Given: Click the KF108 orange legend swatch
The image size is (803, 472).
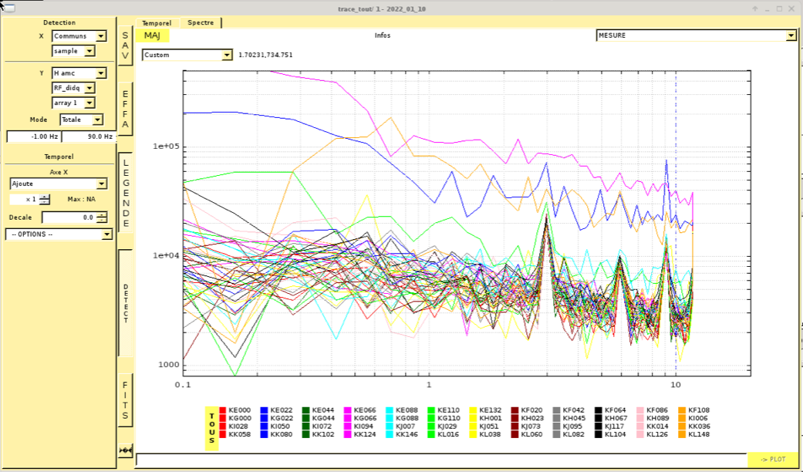Looking at the screenshot, I should pos(683,410).
